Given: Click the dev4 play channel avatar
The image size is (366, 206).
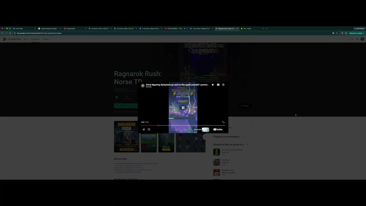Looking at the screenshot, I should coord(143,86).
